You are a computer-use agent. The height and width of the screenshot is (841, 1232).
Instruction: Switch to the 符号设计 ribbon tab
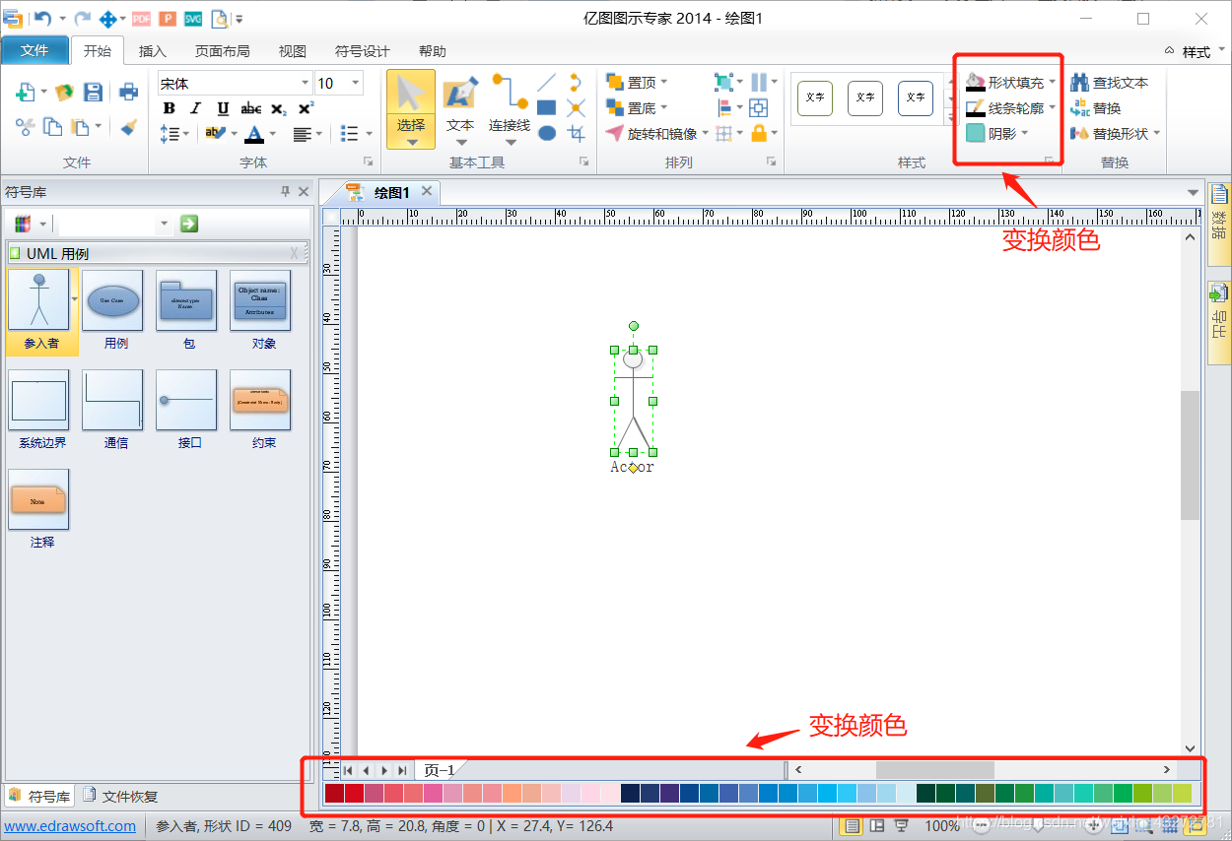pos(363,51)
